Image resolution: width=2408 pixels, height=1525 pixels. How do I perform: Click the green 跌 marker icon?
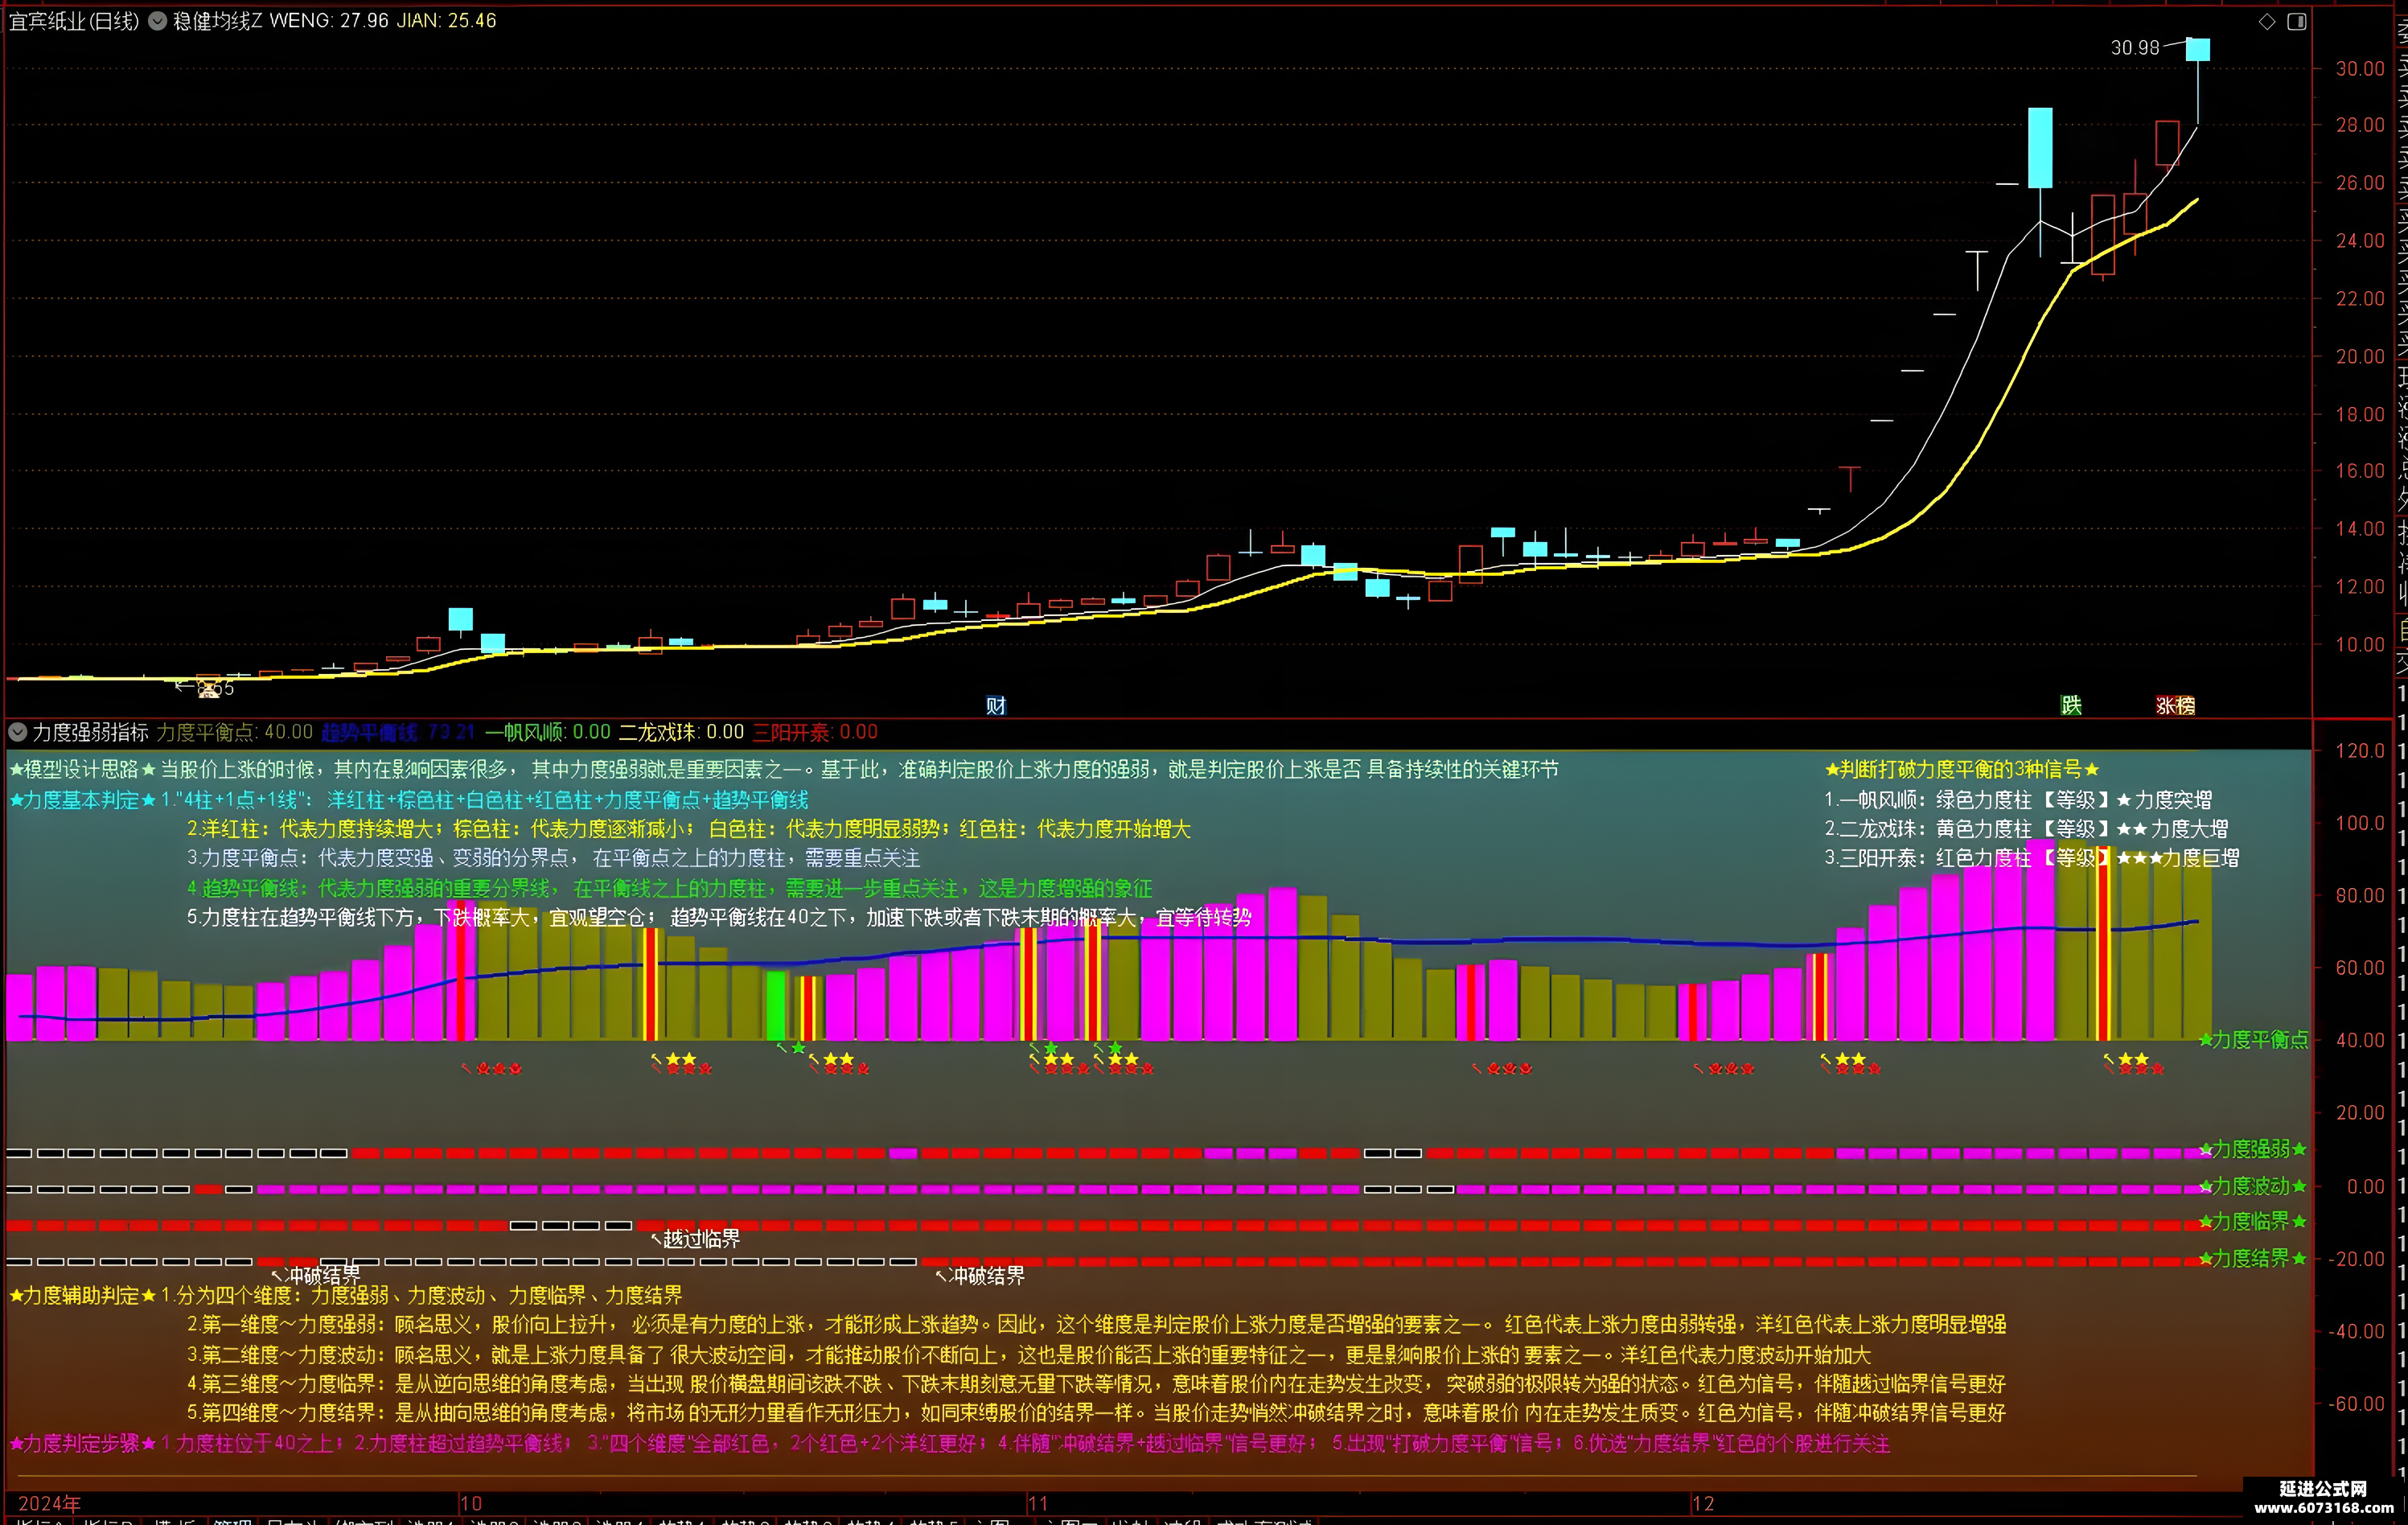pyautogui.click(x=2071, y=706)
